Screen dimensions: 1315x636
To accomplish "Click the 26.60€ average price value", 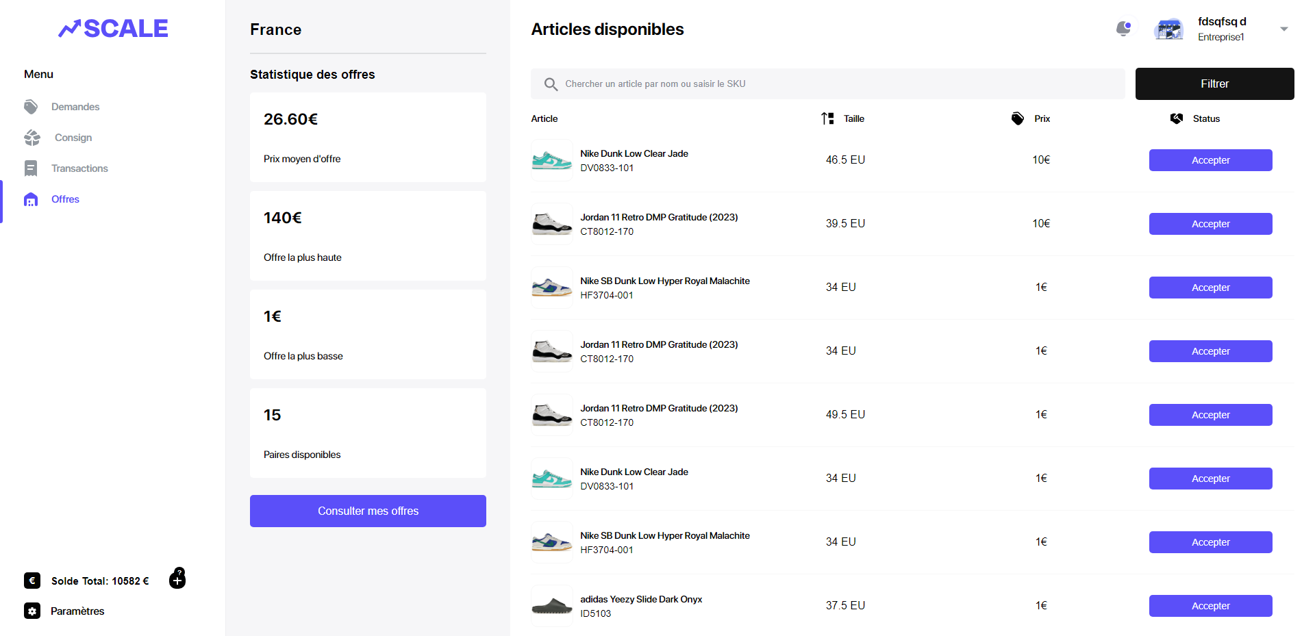I will pos(290,119).
